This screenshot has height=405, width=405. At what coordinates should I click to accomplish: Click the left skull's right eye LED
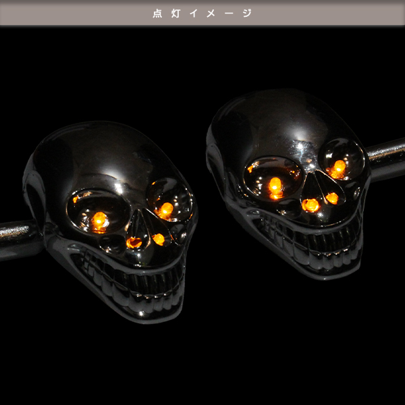pyautogui.click(x=165, y=209)
